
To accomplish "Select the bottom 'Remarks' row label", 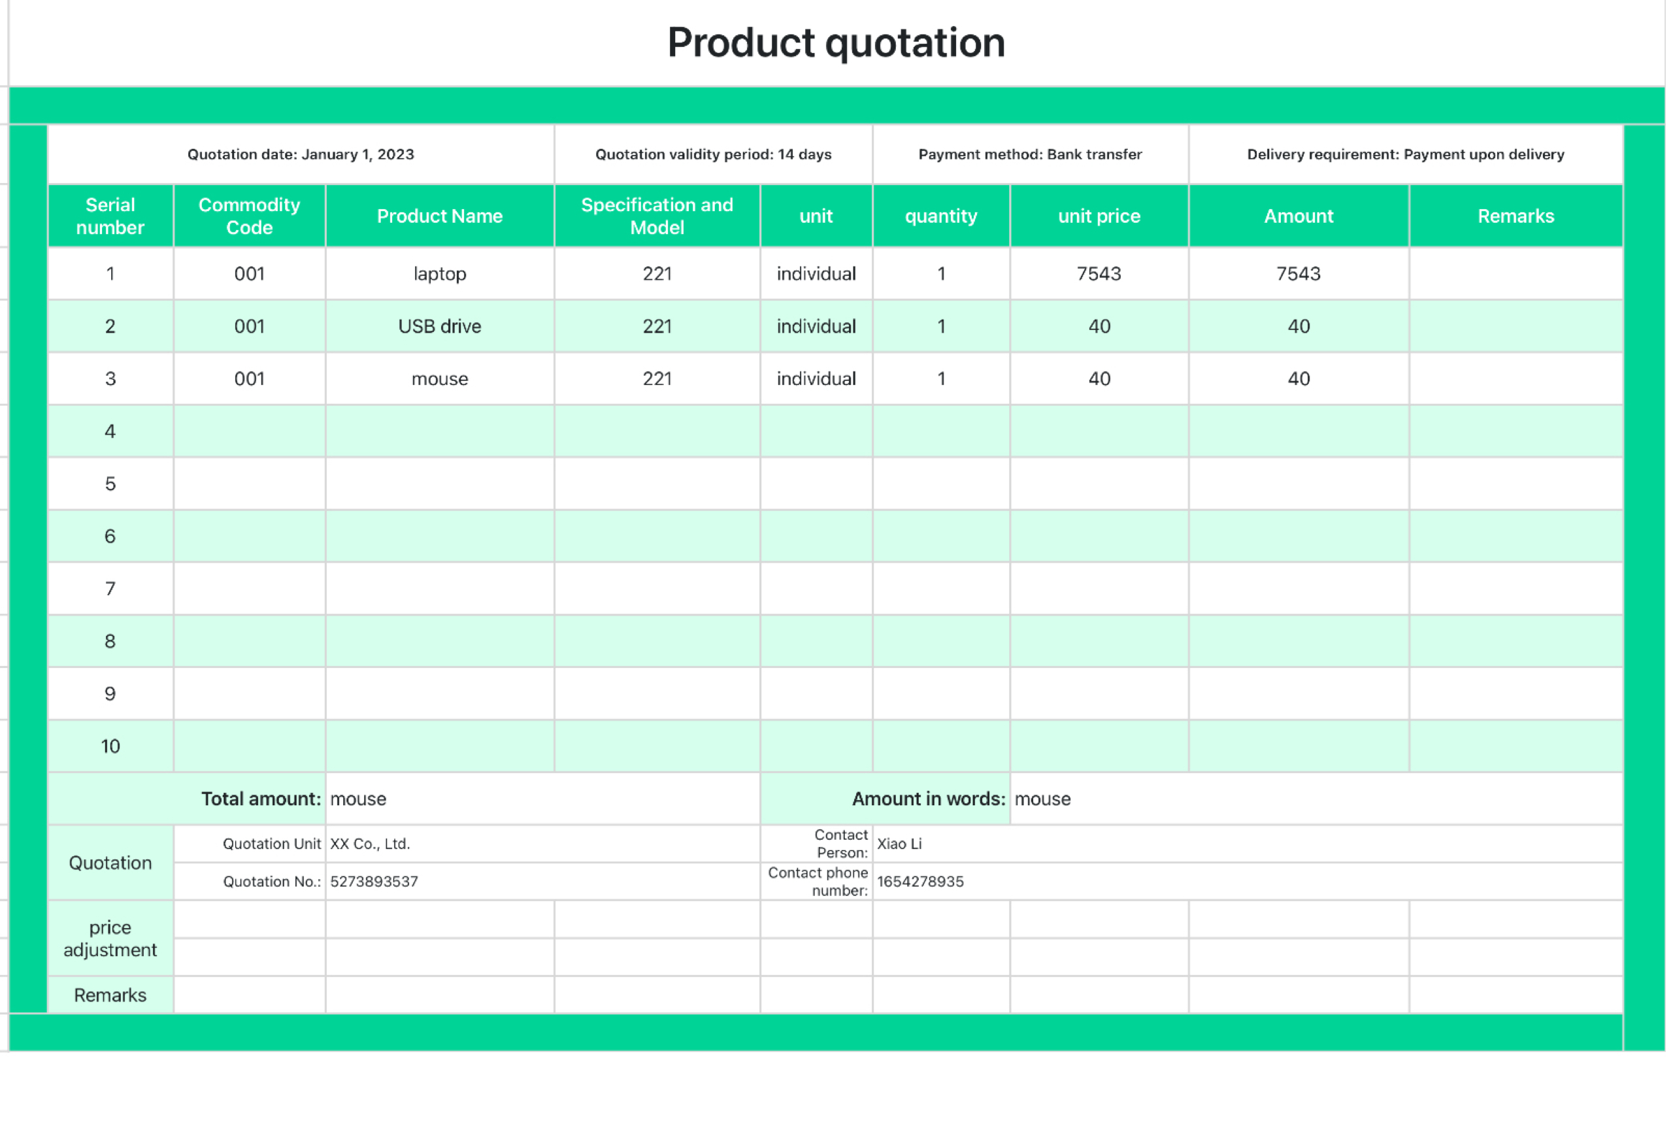I will pyautogui.click(x=110, y=995).
